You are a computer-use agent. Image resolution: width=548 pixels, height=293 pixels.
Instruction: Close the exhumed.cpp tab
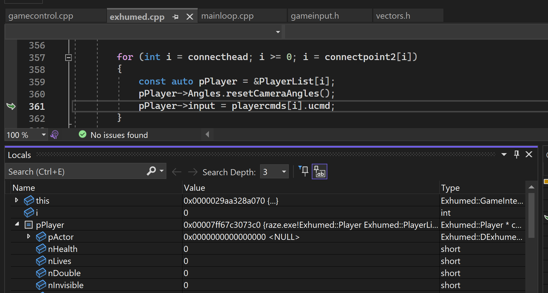click(x=190, y=17)
